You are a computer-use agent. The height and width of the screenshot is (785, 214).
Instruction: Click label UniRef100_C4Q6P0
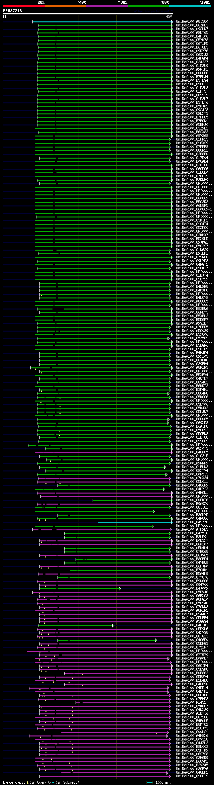192,640
